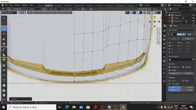The image size is (196, 110).
Task: Click the Pan view hand gizmo
Action: [x=158, y=34]
